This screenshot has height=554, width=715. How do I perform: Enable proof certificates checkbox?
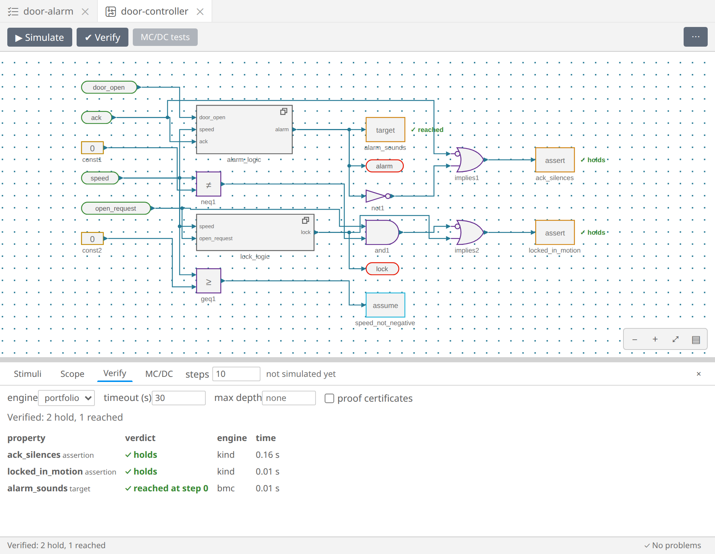coord(329,398)
